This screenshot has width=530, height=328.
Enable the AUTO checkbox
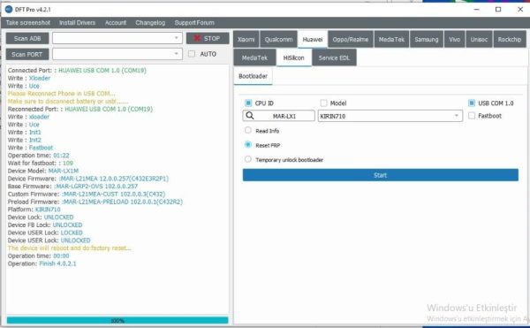click(x=192, y=54)
